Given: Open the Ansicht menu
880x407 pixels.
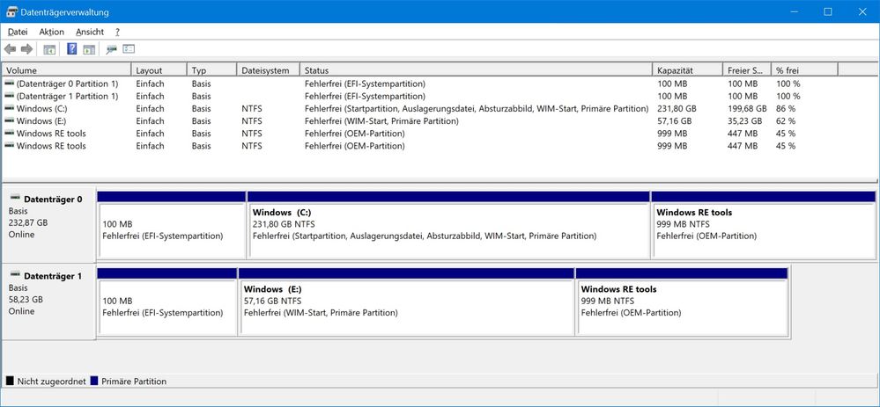Looking at the screenshot, I should tap(90, 32).
